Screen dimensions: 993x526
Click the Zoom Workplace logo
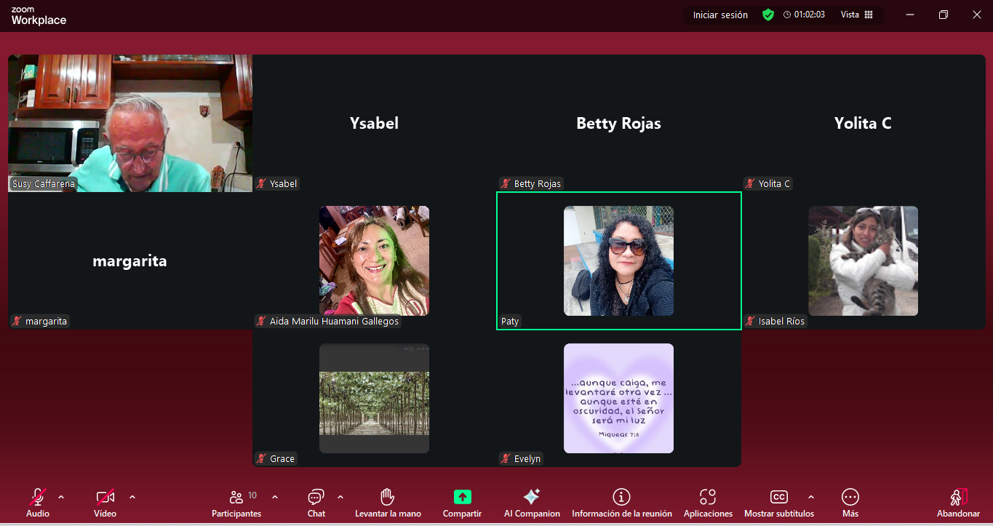click(39, 16)
